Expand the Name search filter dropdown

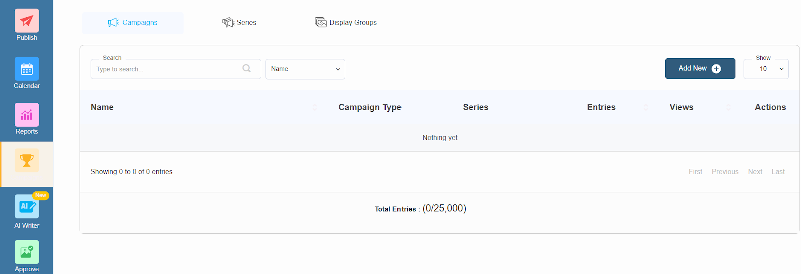point(305,69)
